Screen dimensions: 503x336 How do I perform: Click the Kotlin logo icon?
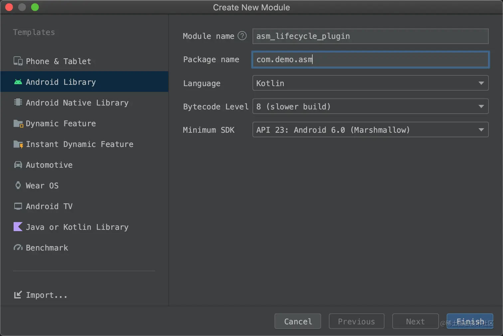click(18, 227)
